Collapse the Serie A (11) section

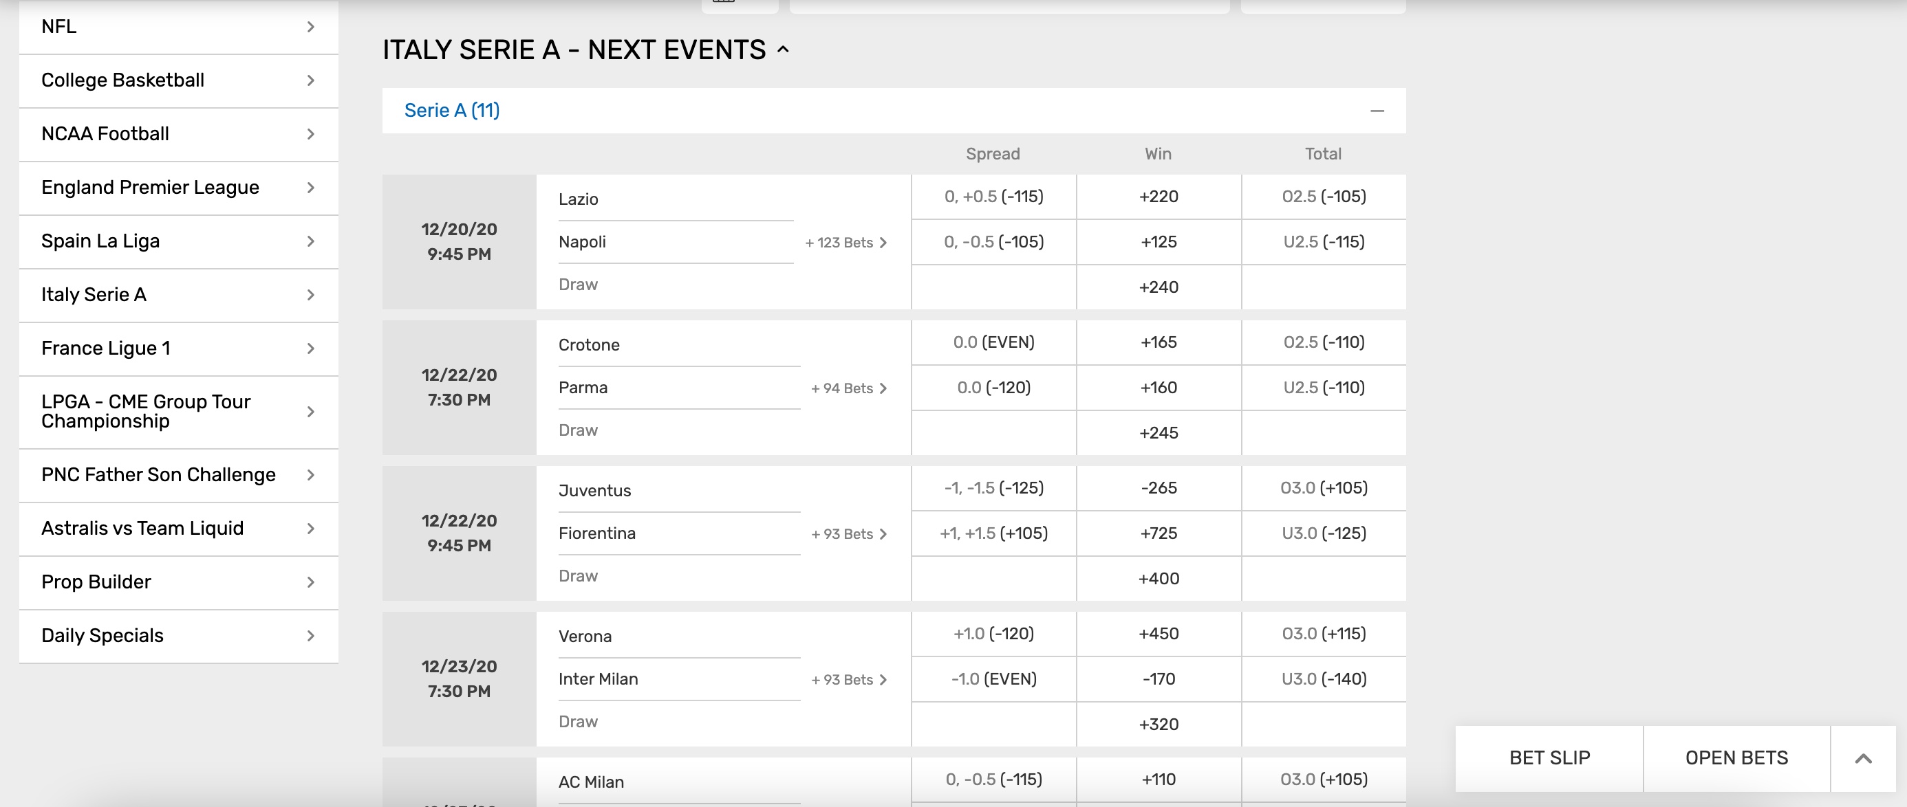1376,111
